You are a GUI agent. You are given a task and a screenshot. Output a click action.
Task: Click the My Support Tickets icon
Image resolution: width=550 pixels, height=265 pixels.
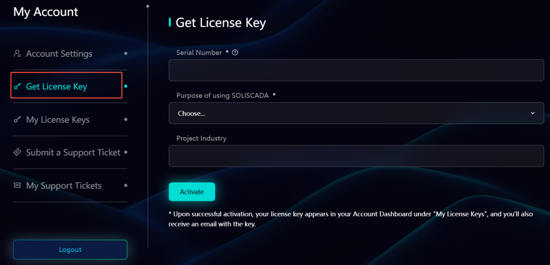[17, 185]
